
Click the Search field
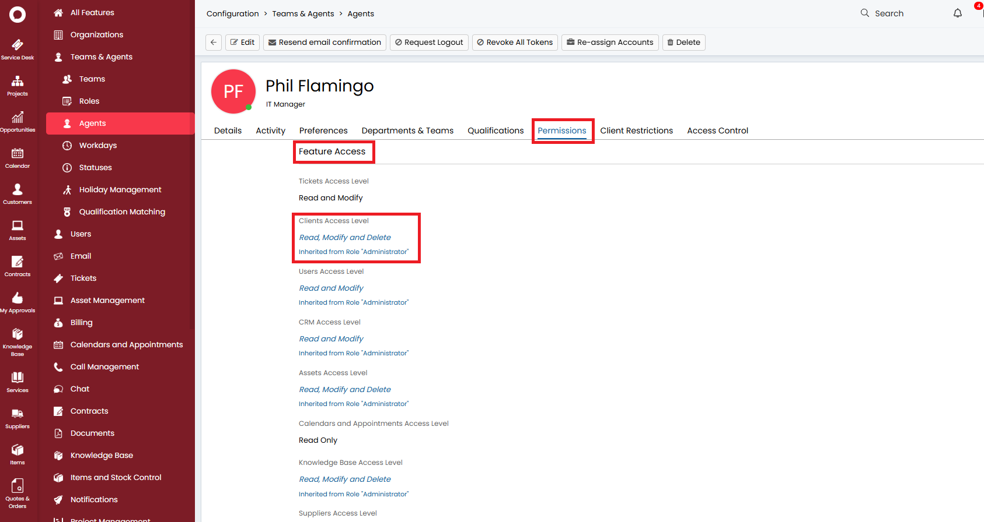coord(889,13)
